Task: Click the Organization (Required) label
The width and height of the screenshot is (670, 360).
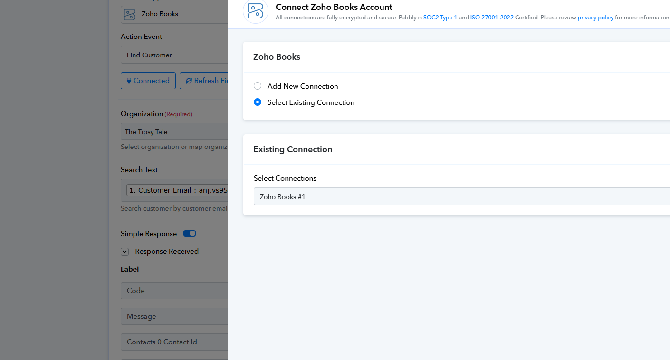Action: (156, 114)
